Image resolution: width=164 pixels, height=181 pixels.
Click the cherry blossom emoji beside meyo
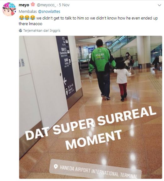(x=33, y=5)
